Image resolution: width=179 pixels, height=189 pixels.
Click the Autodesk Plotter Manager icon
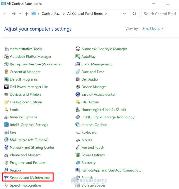click(x=6, y=56)
